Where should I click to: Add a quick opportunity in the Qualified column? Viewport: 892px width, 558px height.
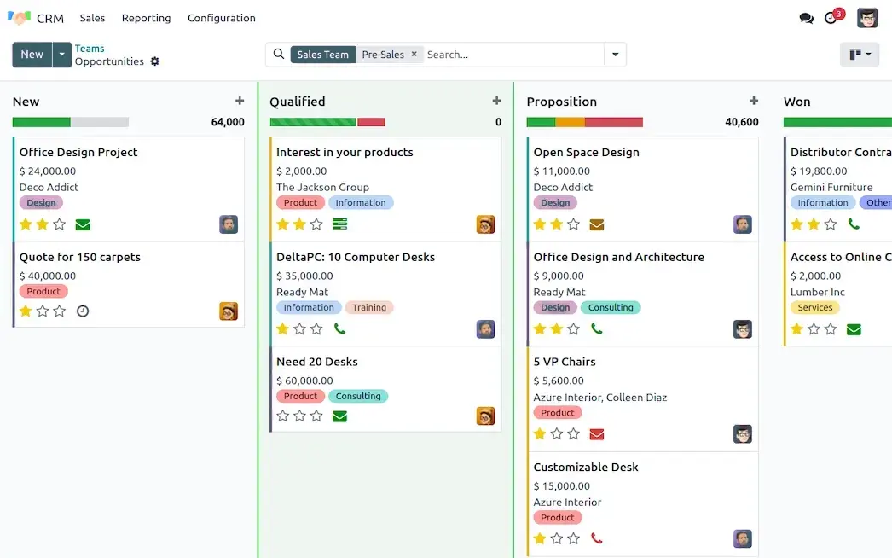(496, 101)
